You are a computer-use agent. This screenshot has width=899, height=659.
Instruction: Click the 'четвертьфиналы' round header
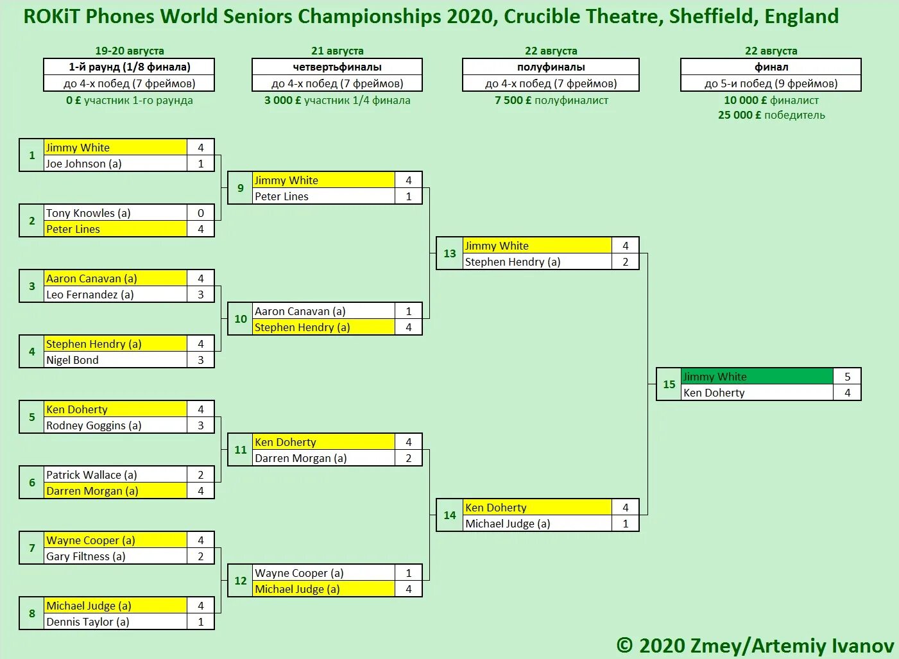tap(337, 67)
